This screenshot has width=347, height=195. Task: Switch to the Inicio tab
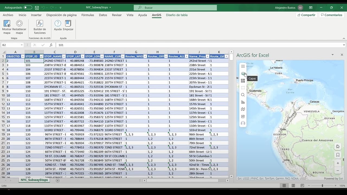(x=23, y=15)
